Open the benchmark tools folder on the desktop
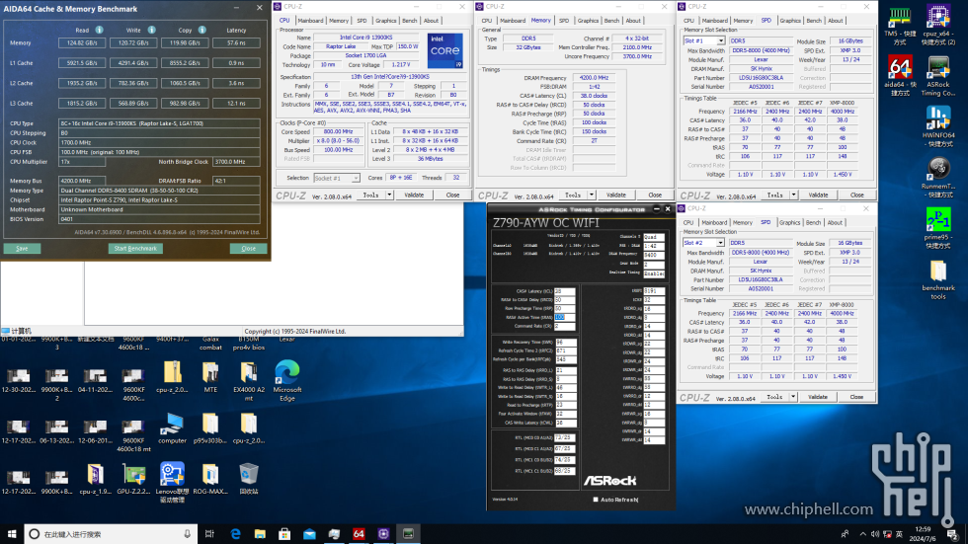 pos(937,279)
